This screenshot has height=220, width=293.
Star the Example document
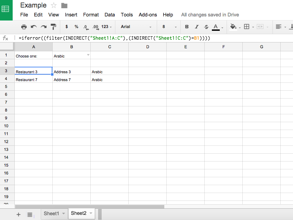(54, 5)
